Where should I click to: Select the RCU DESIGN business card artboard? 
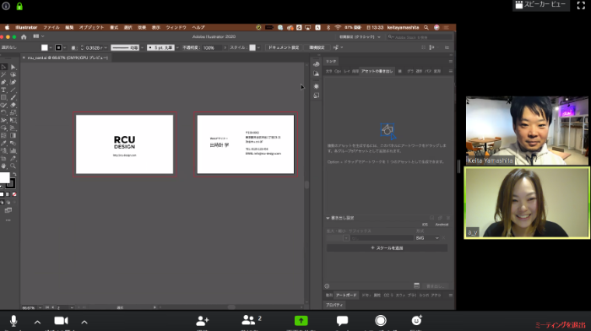(x=124, y=144)
